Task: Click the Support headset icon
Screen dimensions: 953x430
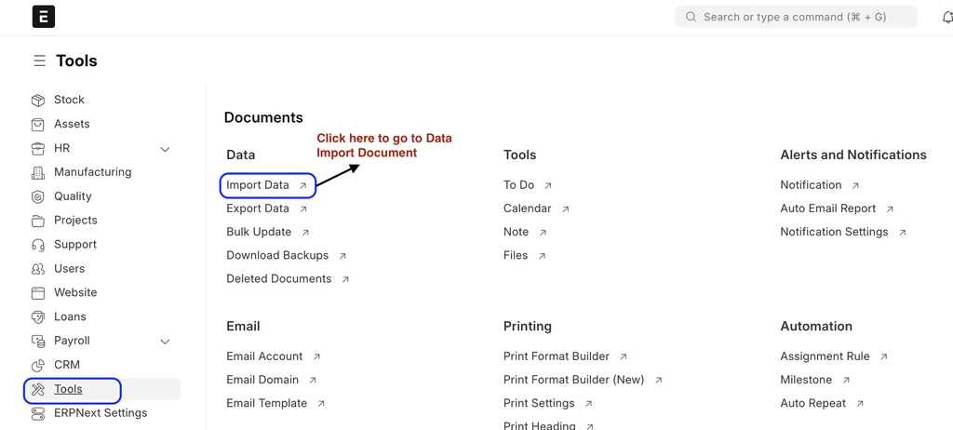Action: 38,245
